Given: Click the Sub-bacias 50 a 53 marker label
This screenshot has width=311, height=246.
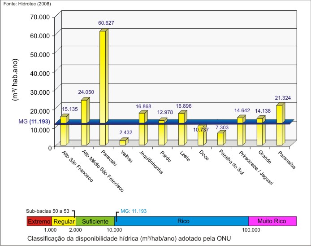Looking at the screenshot, I should (x=48, y=211).
